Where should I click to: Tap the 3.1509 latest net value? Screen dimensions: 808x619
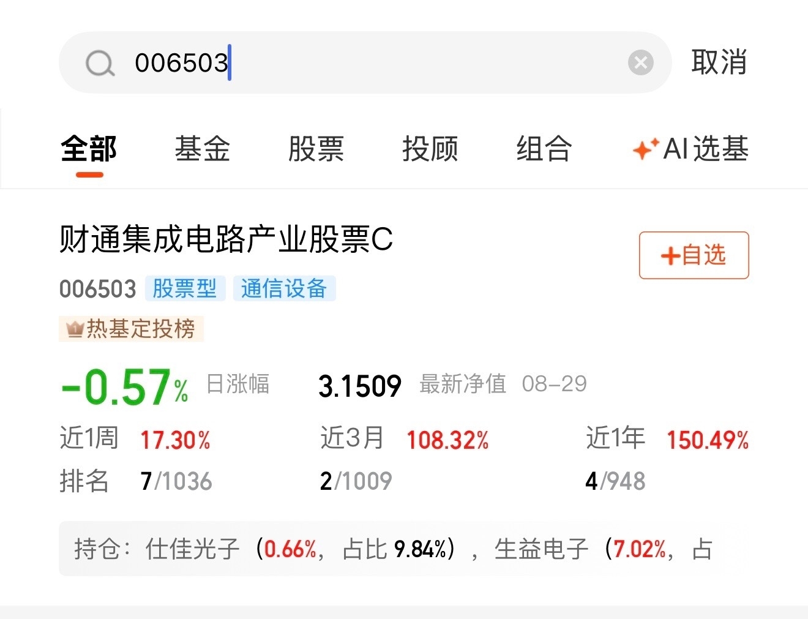[360, 386]
